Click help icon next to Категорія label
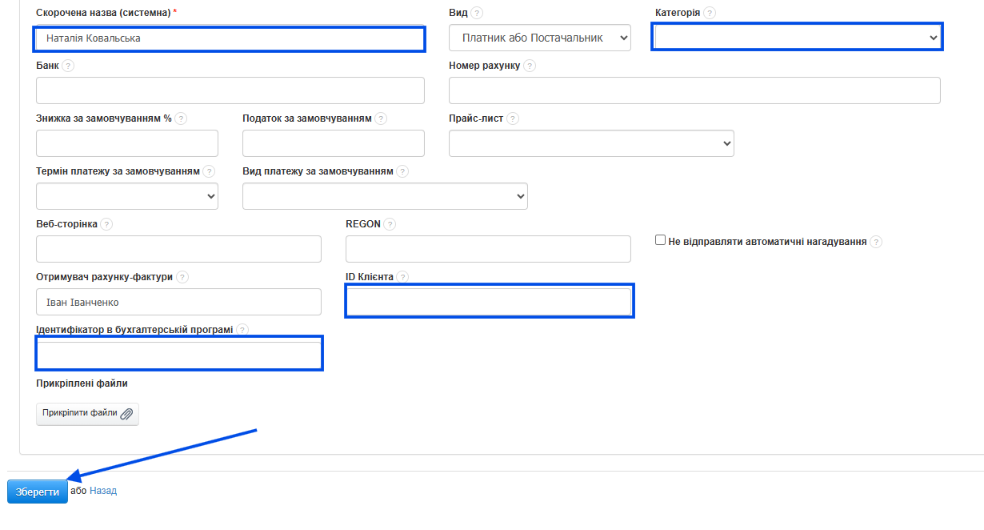This screenshot has height=530, width=984. click(710, 14)
